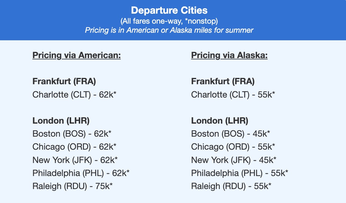The height and width of the screenshot is (203, 346).
Task: Choose Raleigh (RDU) 55k Alaska fare
Action: [x=231, y=186]
